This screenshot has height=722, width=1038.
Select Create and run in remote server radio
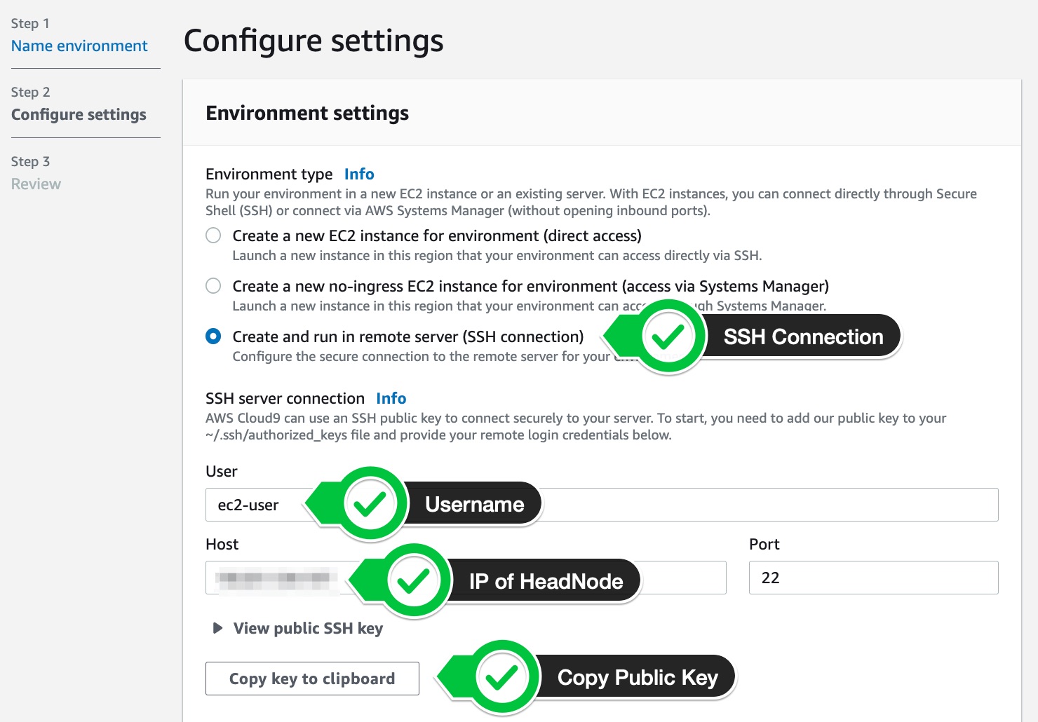pyautogui.click(x=213, y=336)
